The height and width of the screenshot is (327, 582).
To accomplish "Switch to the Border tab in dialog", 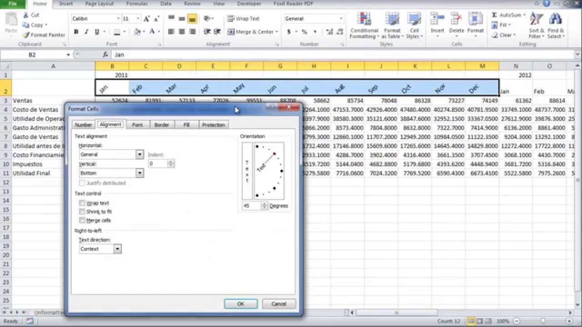I will pos(161,125).
